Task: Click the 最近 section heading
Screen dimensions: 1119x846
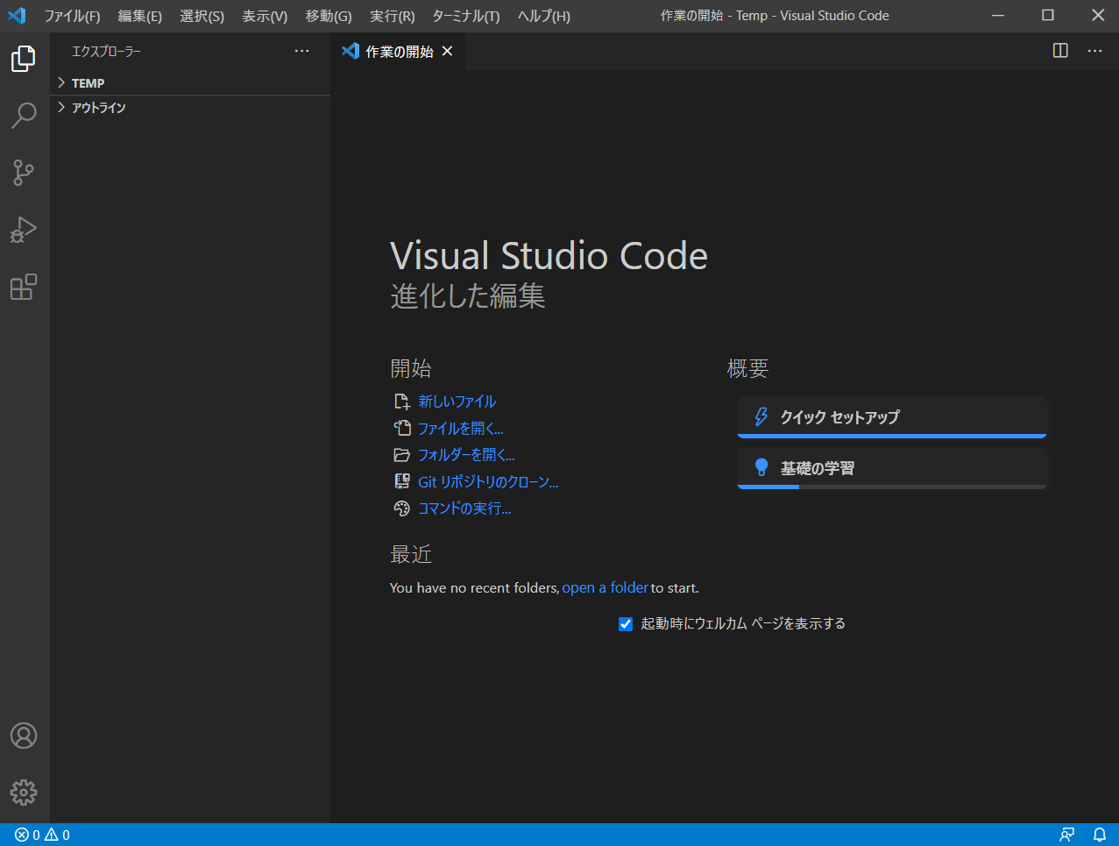Action: click(x=411, y=554)
